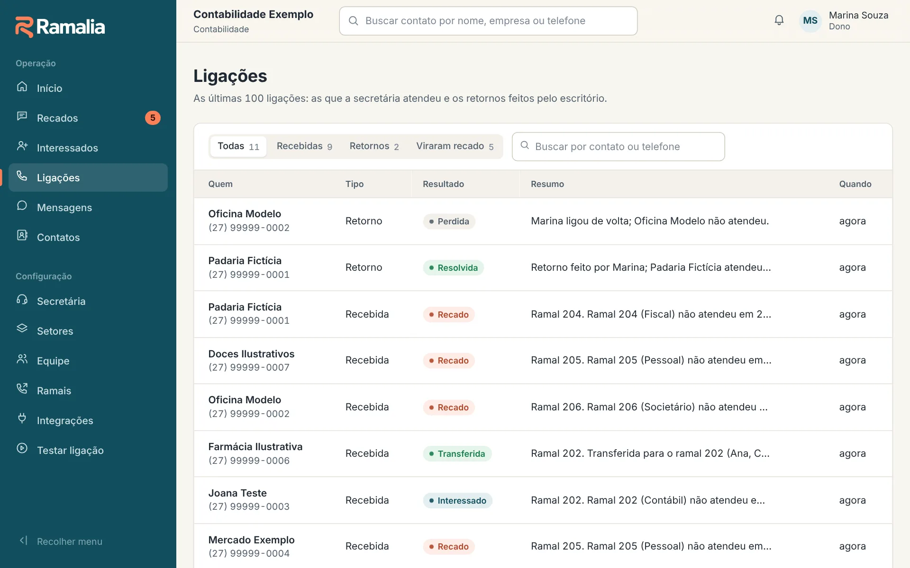Open the Farmácia Ilustrativa call row
Viewport: 910px width, 568px height.
click(x=543, y=453)
